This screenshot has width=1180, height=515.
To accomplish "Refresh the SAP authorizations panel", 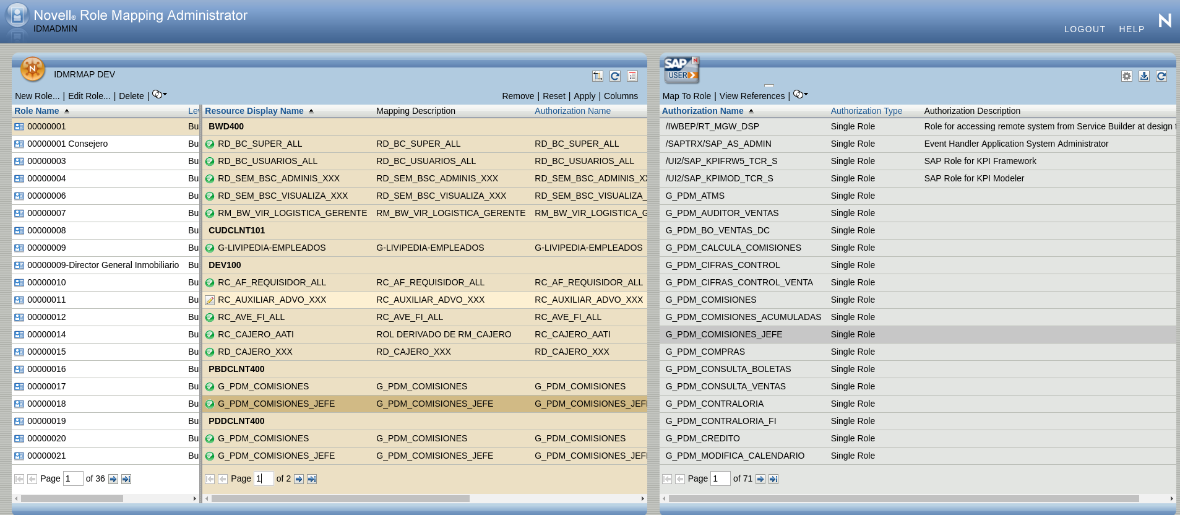I will coord(1161,76).
